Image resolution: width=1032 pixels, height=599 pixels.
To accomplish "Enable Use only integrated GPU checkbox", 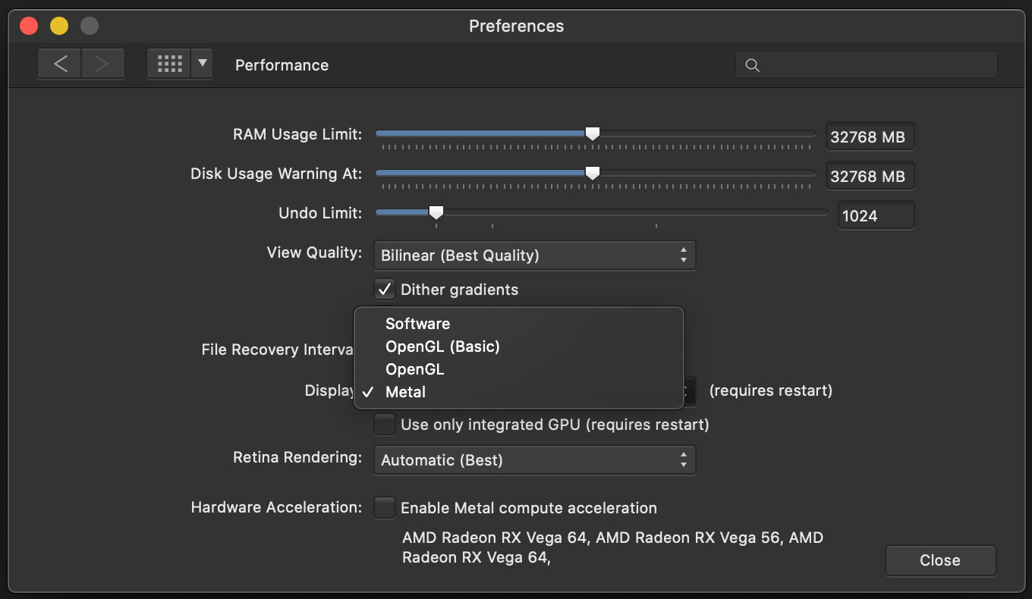I will coord(385,424).
